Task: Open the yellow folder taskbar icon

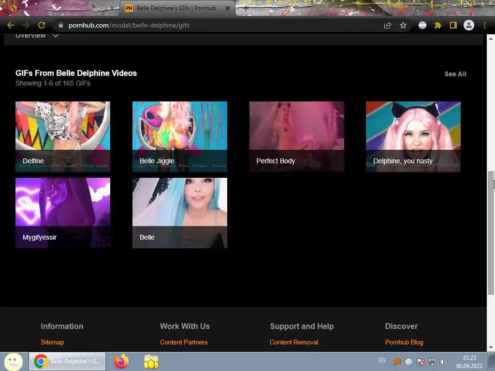Action: click(151, 361)
